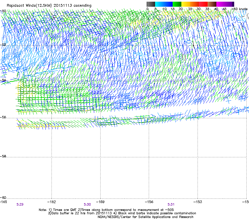Click the '-156' longitude axis label
This screenshot has width=249, height=219.
click(149, 202)
